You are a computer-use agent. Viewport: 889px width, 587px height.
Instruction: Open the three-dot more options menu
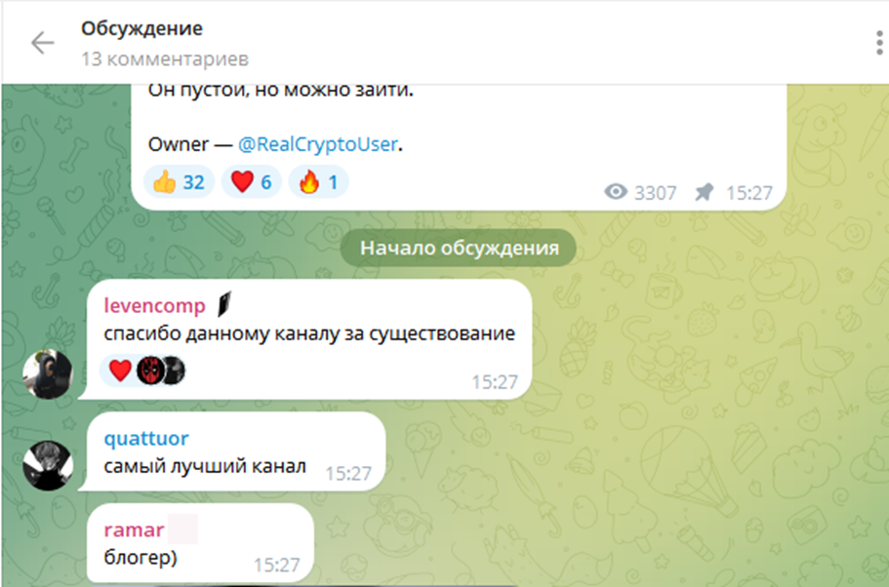pos(879,43)
